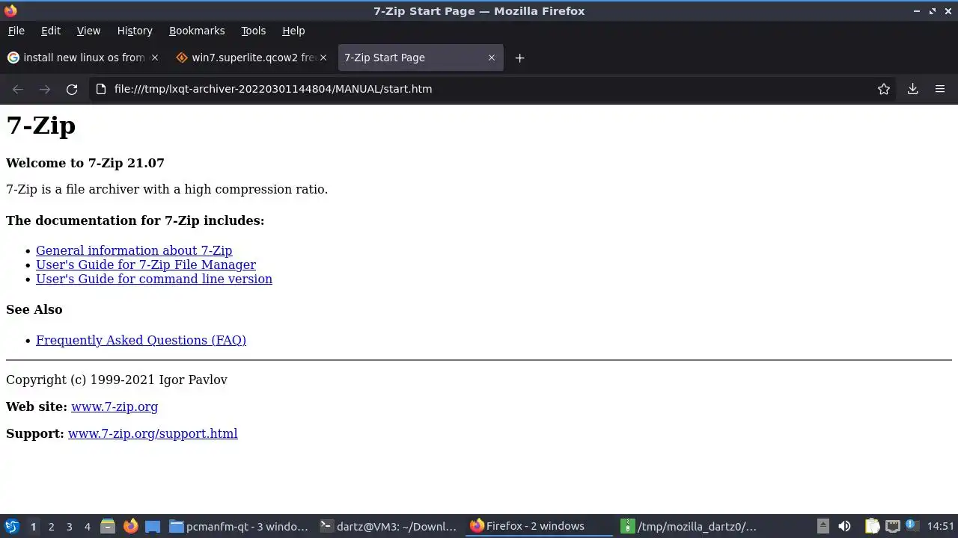Open the www.7-zip.org/support.html link
The height and width of the screenshot is (538, 958).
click(153, 433)
